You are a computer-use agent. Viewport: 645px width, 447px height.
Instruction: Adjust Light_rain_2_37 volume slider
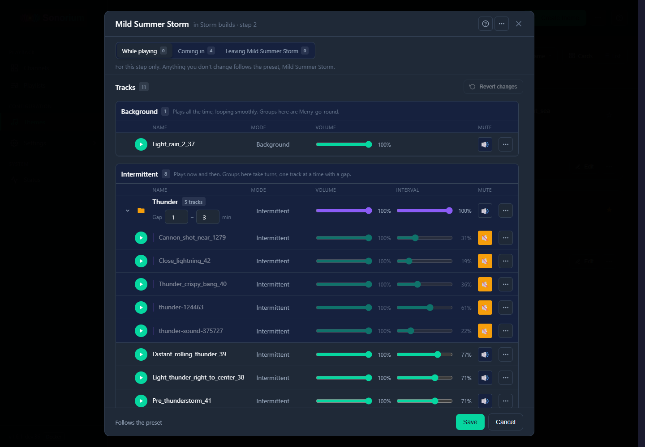point(344,144)
